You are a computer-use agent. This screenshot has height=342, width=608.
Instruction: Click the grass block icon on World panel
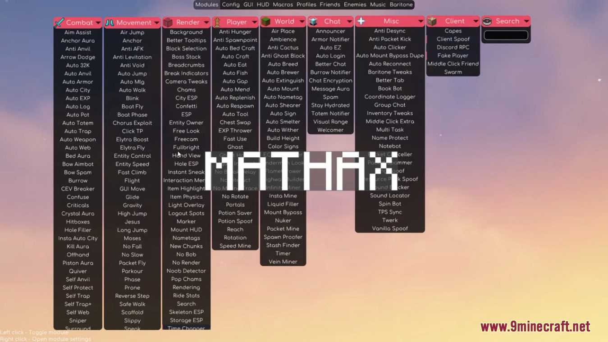[266, 21]
